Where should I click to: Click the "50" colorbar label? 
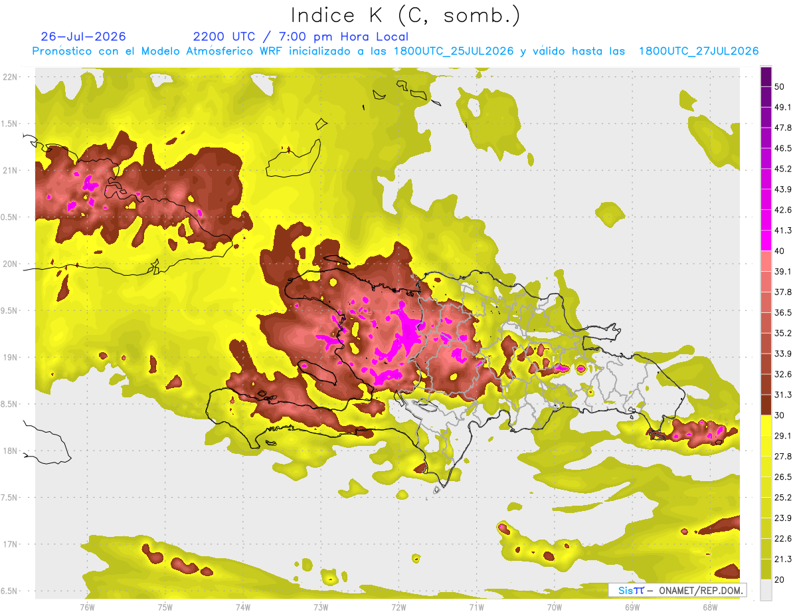[780, 86]
